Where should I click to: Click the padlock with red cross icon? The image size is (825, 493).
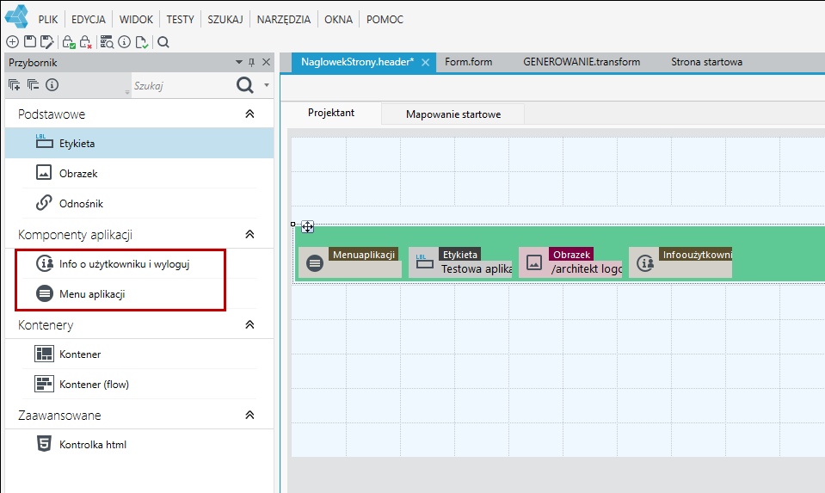(86, 42)
